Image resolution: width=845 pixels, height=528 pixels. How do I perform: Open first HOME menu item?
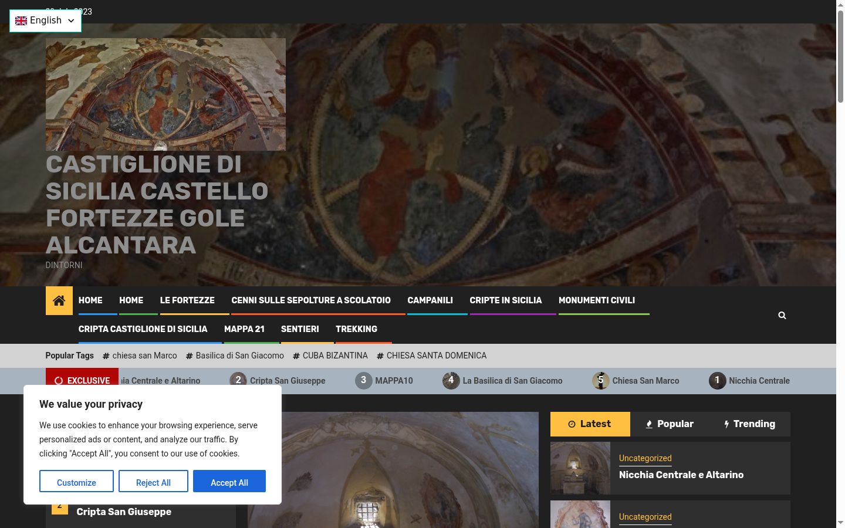click(x=90, y=300)
